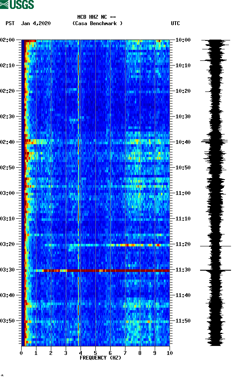Click the frequency axis tick '4'
234x380 pixels.
click(x=81, y=353)
